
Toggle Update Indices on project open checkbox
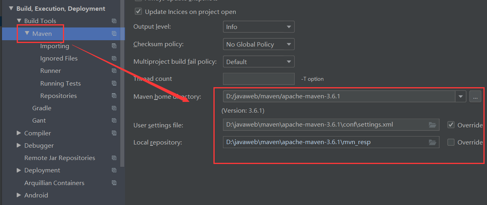[x=138, y=12]
